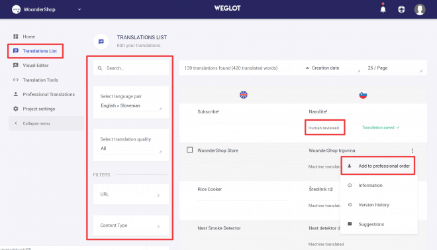Open the help lifebuoy icon
The height and width of the screenshot is (250, 437).
point(401,9)
